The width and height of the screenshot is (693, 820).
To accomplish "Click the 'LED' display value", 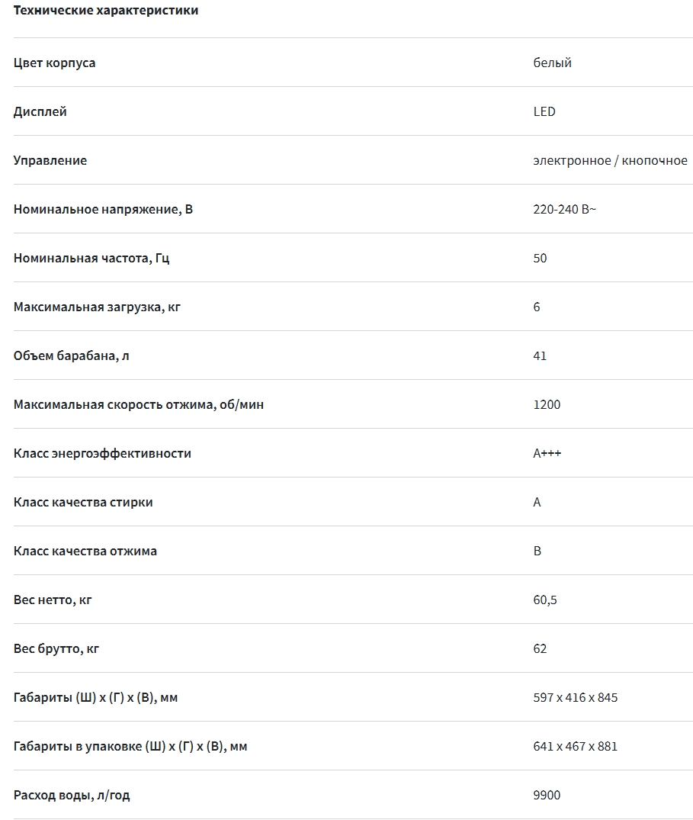I will coord(544,111).
